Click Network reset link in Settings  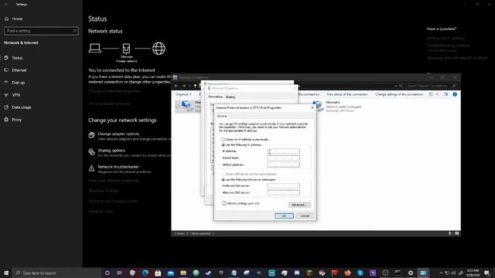(101, 212)
